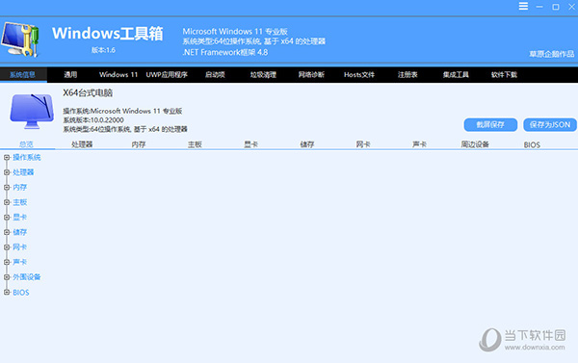The image size is (578, 363).
Task: Select the BIOS sub-tab
Action: [532, 144]
